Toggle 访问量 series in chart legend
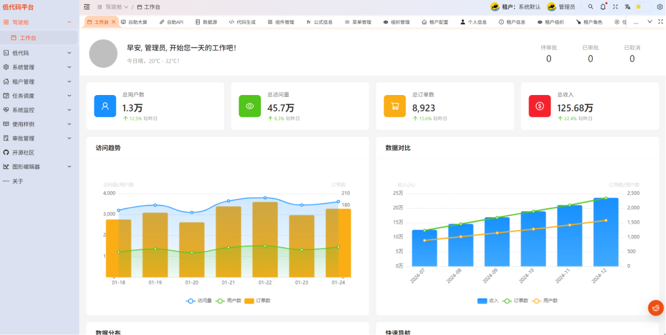The width and height of the screenshot is (666, 335). [x=199, y=301]
